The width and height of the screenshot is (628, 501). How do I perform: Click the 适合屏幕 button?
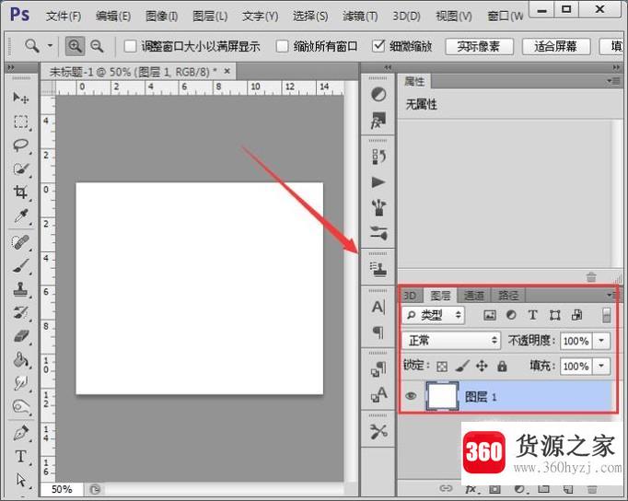[556, 46]
